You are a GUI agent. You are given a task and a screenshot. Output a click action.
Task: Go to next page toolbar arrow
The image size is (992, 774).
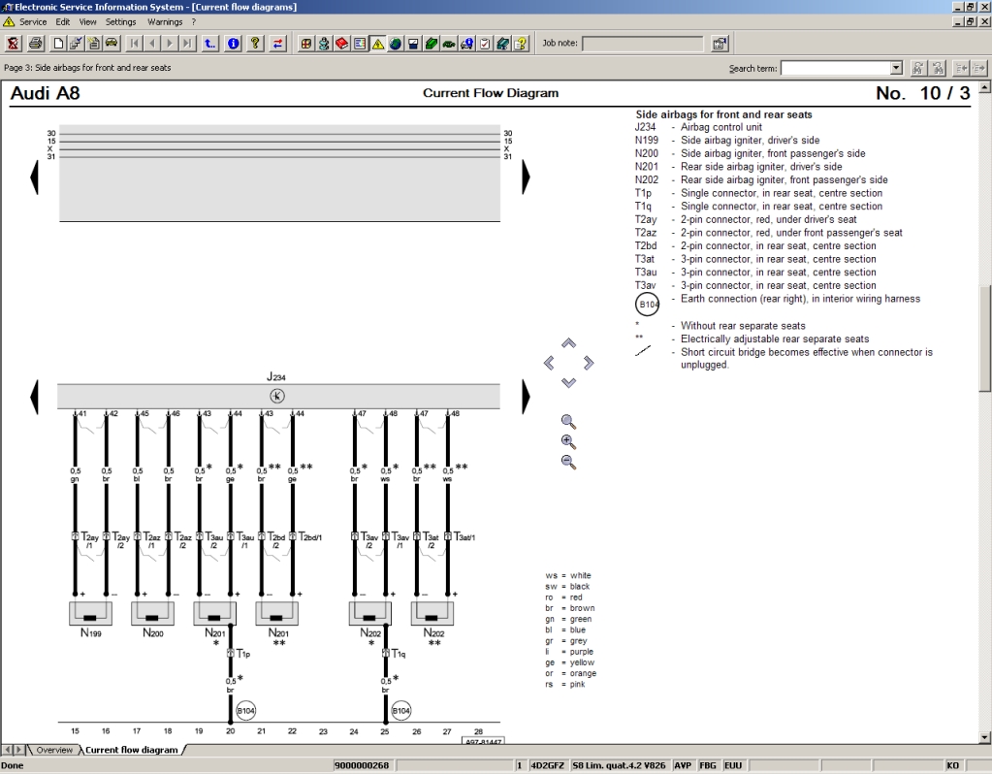point(170,44)
